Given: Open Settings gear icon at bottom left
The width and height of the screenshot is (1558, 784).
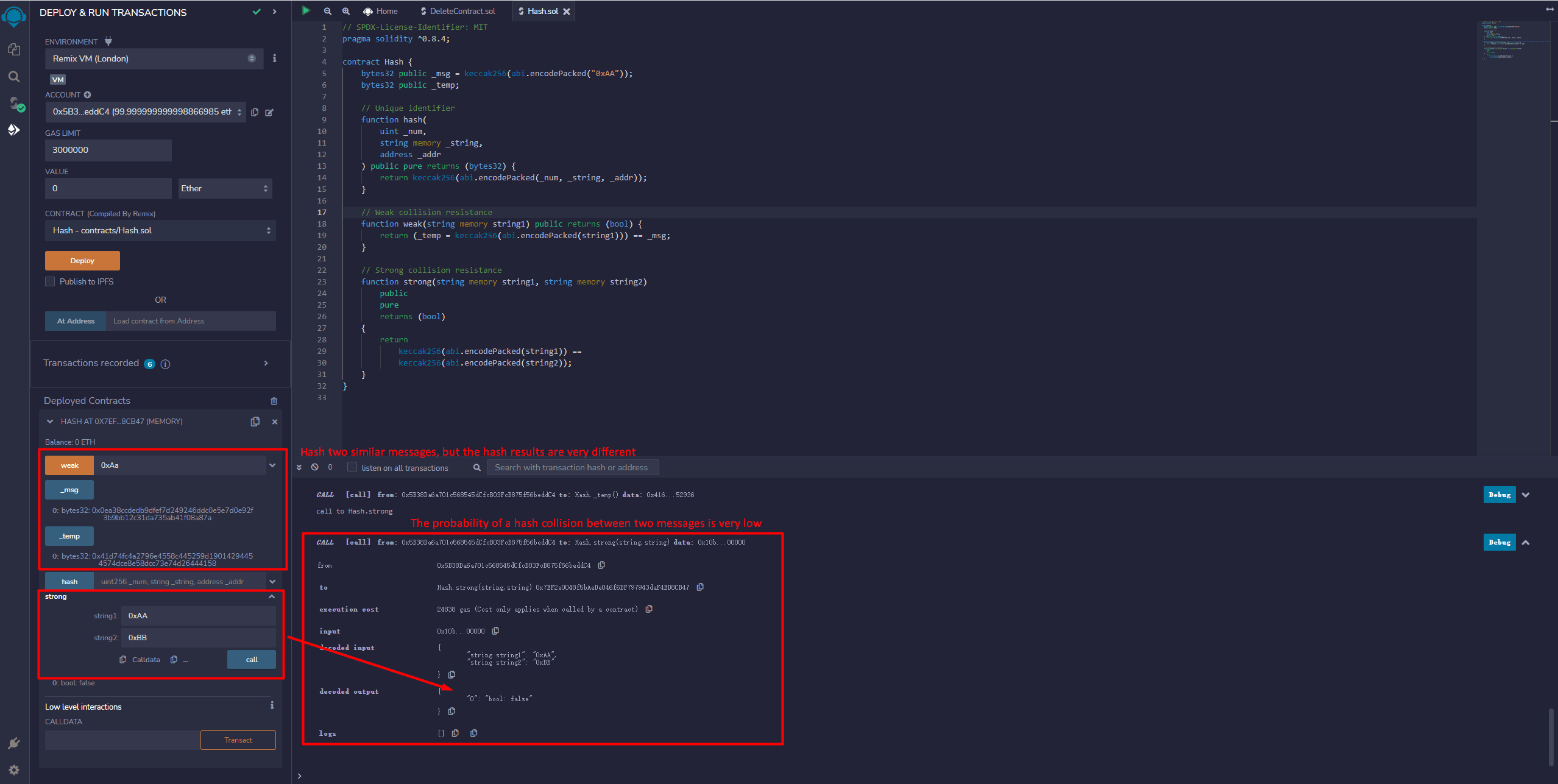Looking at the screenshot, I should click(x=13, y=770).
